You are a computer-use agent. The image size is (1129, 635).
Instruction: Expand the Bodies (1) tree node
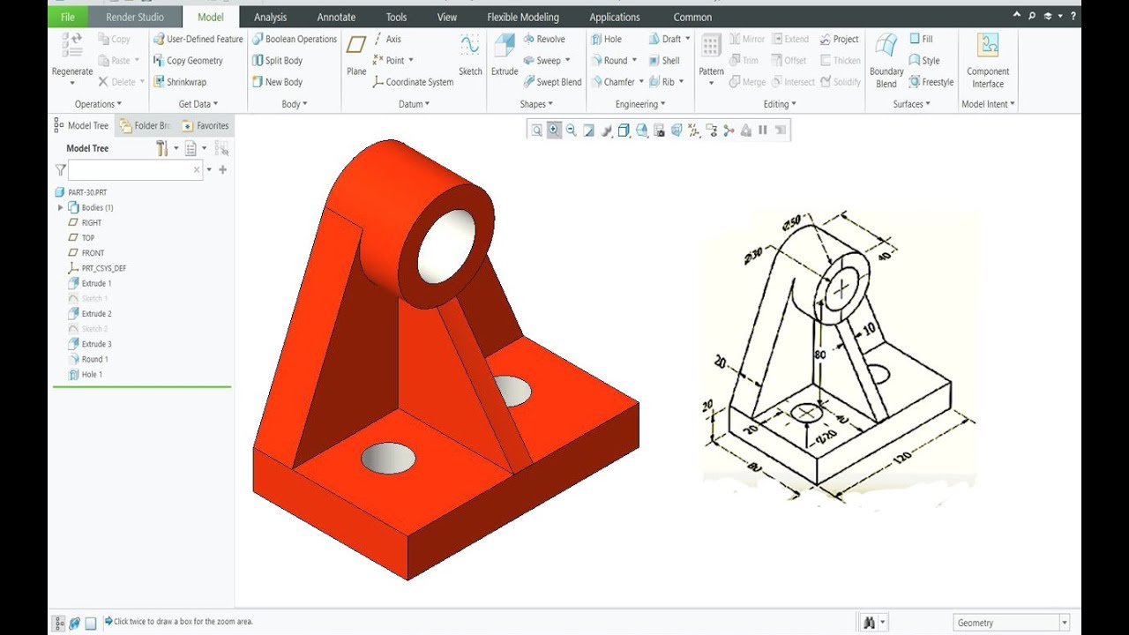60,207
